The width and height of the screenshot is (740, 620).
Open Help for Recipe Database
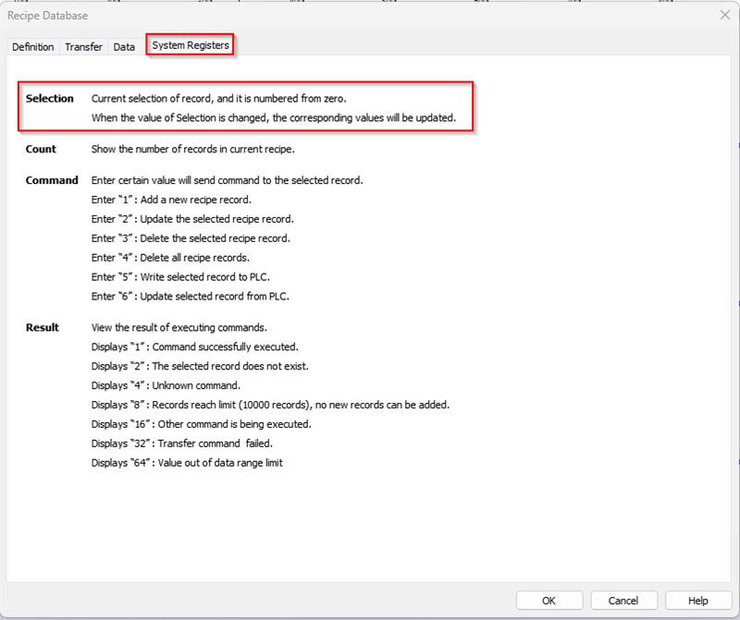pos(697,601)
